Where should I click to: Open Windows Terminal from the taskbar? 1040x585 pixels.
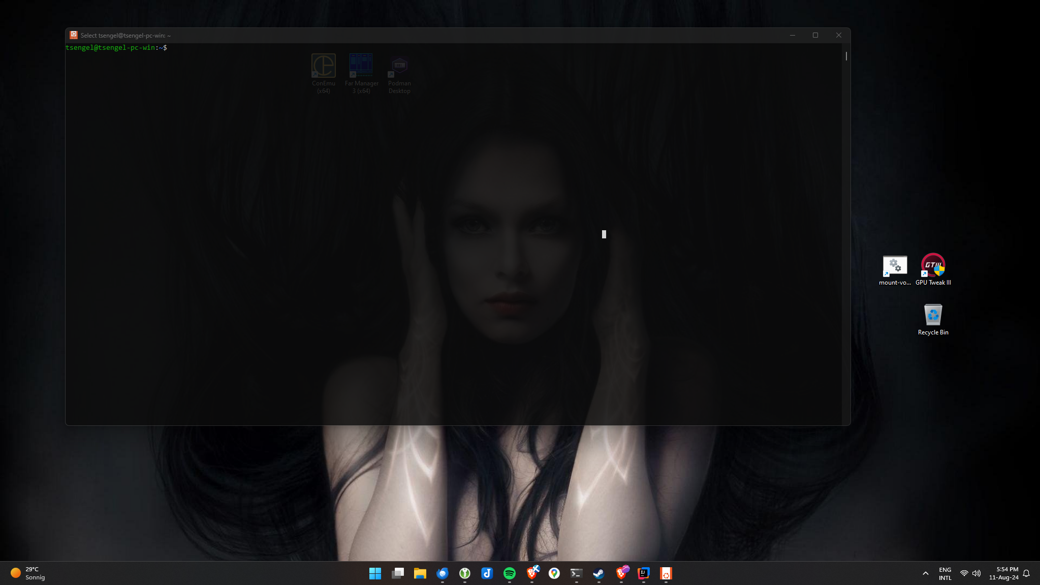click(x=576, y=573)
